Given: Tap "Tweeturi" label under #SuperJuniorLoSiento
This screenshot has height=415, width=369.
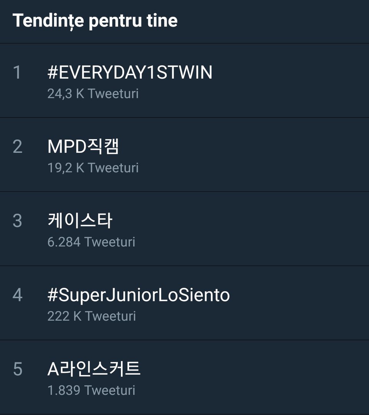Looking at the screenshot, I should [x=111, y=316].
